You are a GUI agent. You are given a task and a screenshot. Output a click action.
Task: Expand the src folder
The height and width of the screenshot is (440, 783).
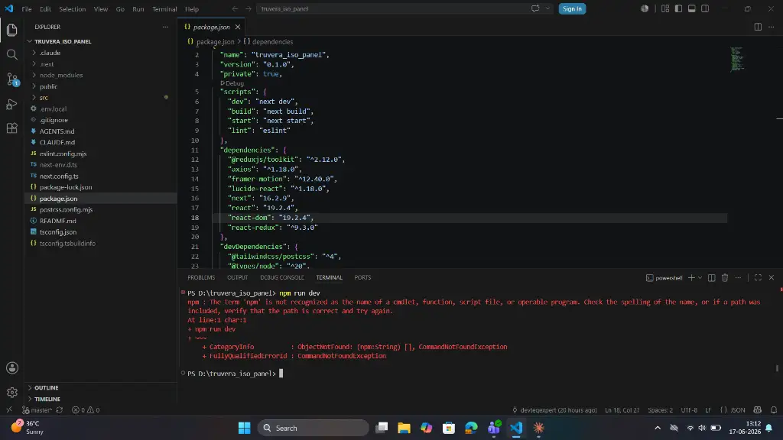pyautogui.click(x=44, y=98)
